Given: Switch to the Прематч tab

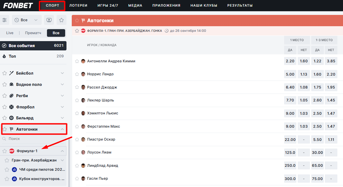Looking at the screenshot, I should coord(33,33).
